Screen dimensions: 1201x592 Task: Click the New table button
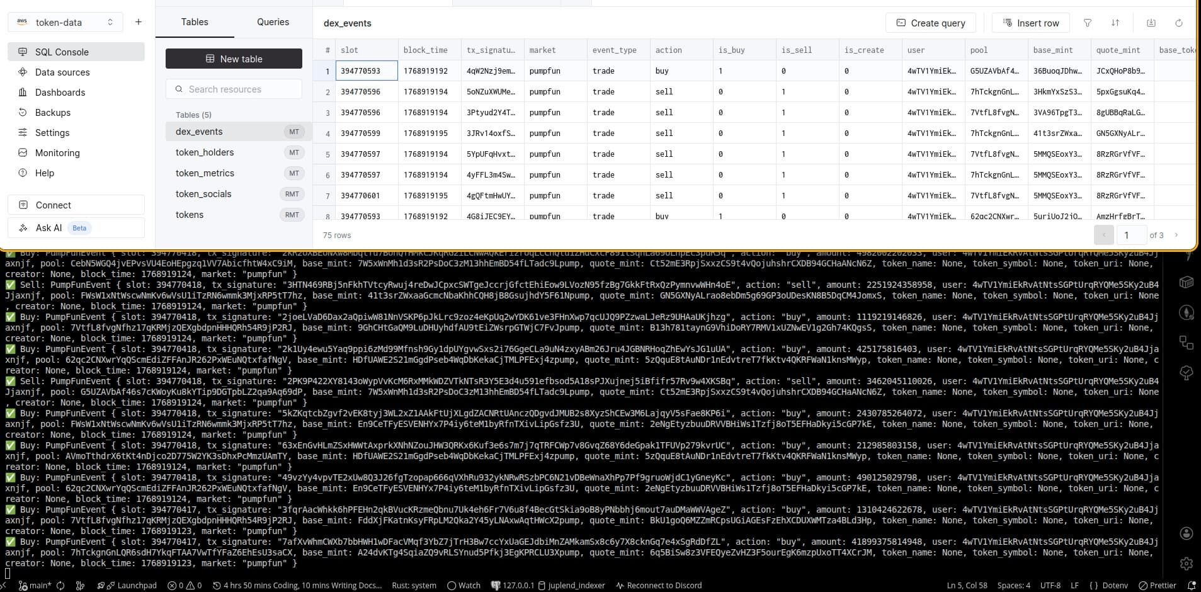(234, 59)
